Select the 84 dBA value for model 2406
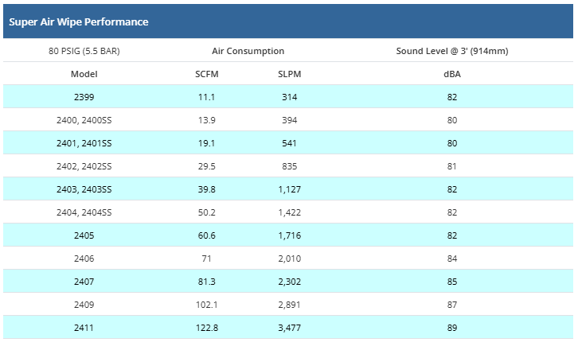 452,259
